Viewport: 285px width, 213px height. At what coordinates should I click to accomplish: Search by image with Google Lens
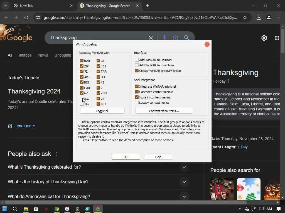point(175,37)
